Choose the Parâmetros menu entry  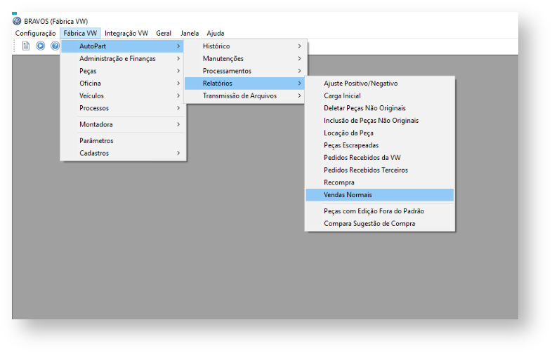point(123,140)
